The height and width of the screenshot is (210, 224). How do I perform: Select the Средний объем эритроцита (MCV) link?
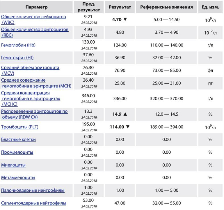pyautogui.click(x=30, y=68)
